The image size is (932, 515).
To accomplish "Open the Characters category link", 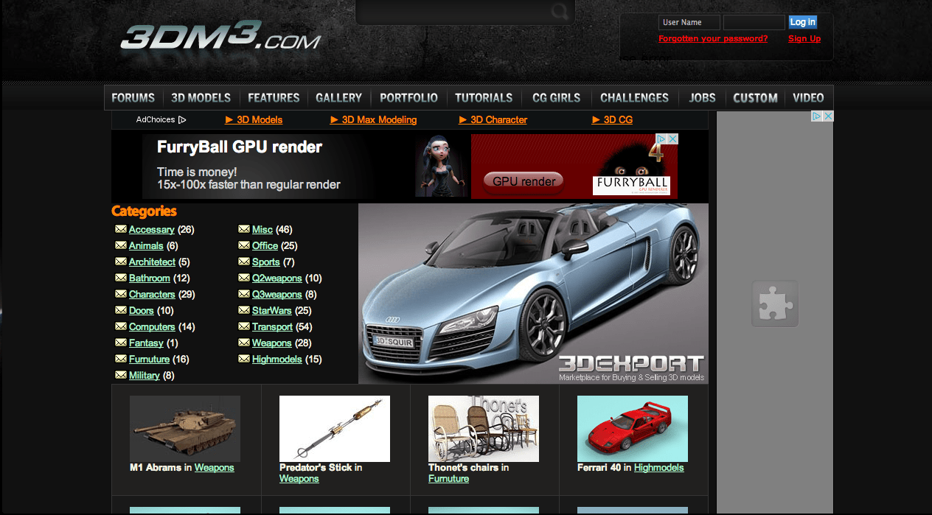I will pos(152,294).
